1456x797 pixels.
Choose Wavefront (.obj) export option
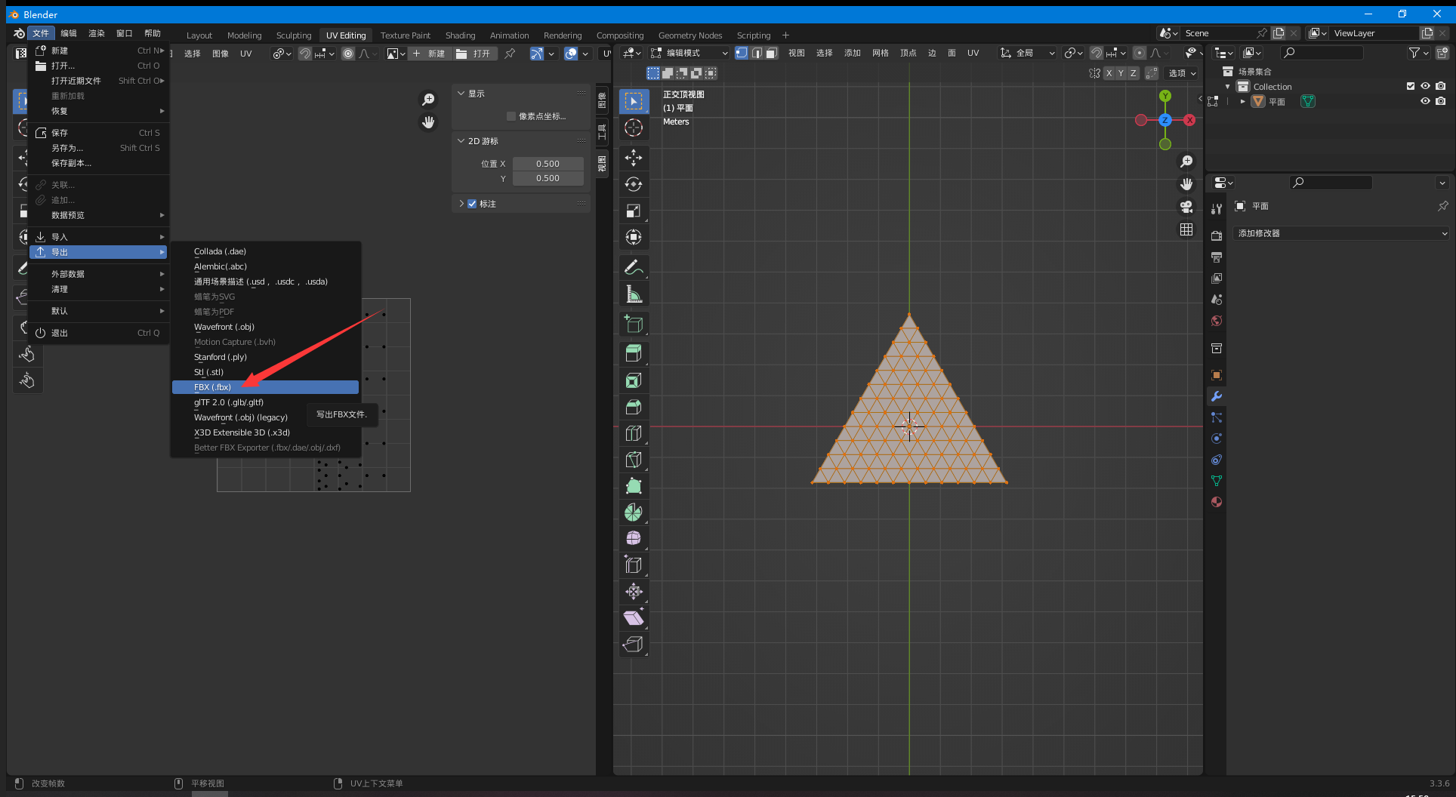click(x=265, y=327)
